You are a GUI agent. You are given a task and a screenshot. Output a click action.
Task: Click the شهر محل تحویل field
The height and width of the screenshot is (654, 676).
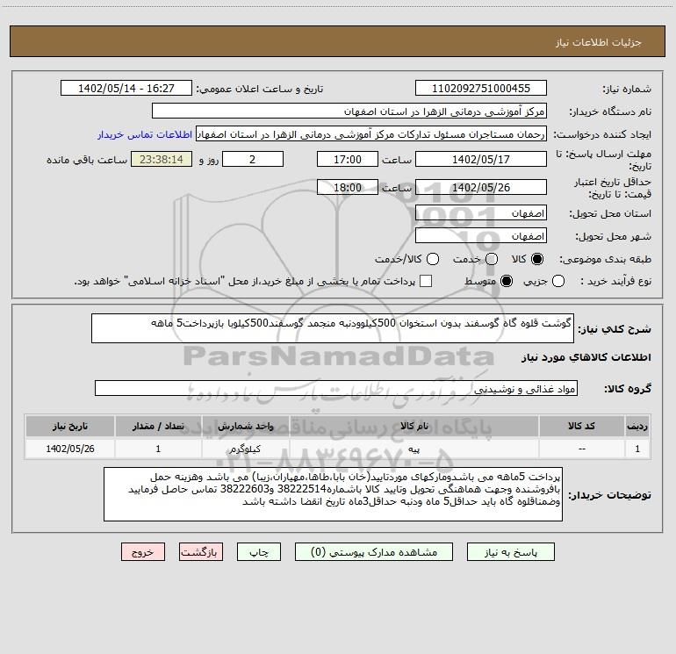[x=481, y=236]
